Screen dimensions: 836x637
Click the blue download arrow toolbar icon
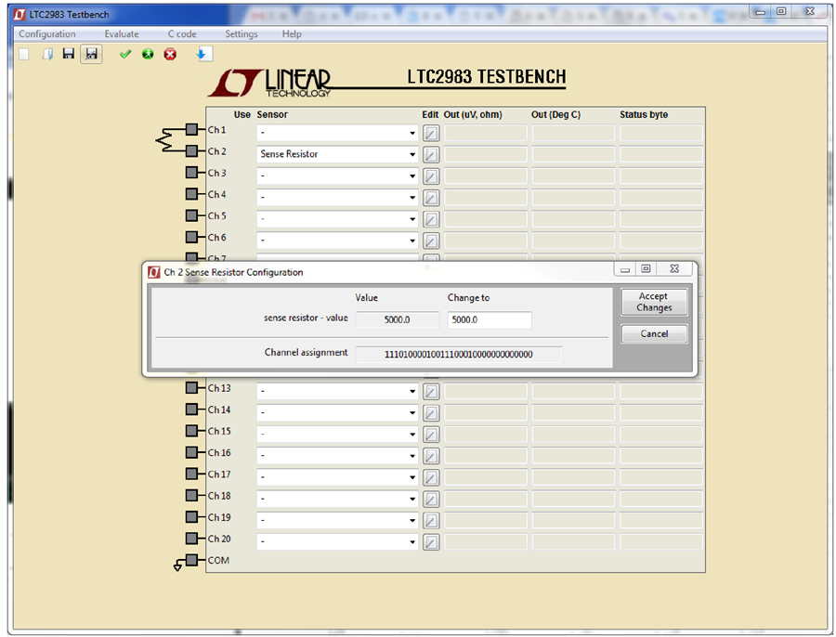202,54
